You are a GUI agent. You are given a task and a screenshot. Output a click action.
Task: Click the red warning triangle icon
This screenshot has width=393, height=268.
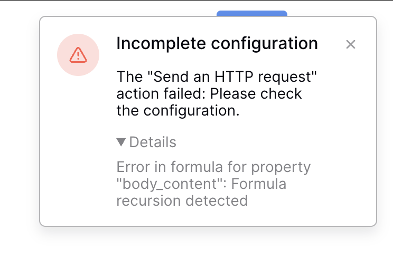click(x=78, y=54)
